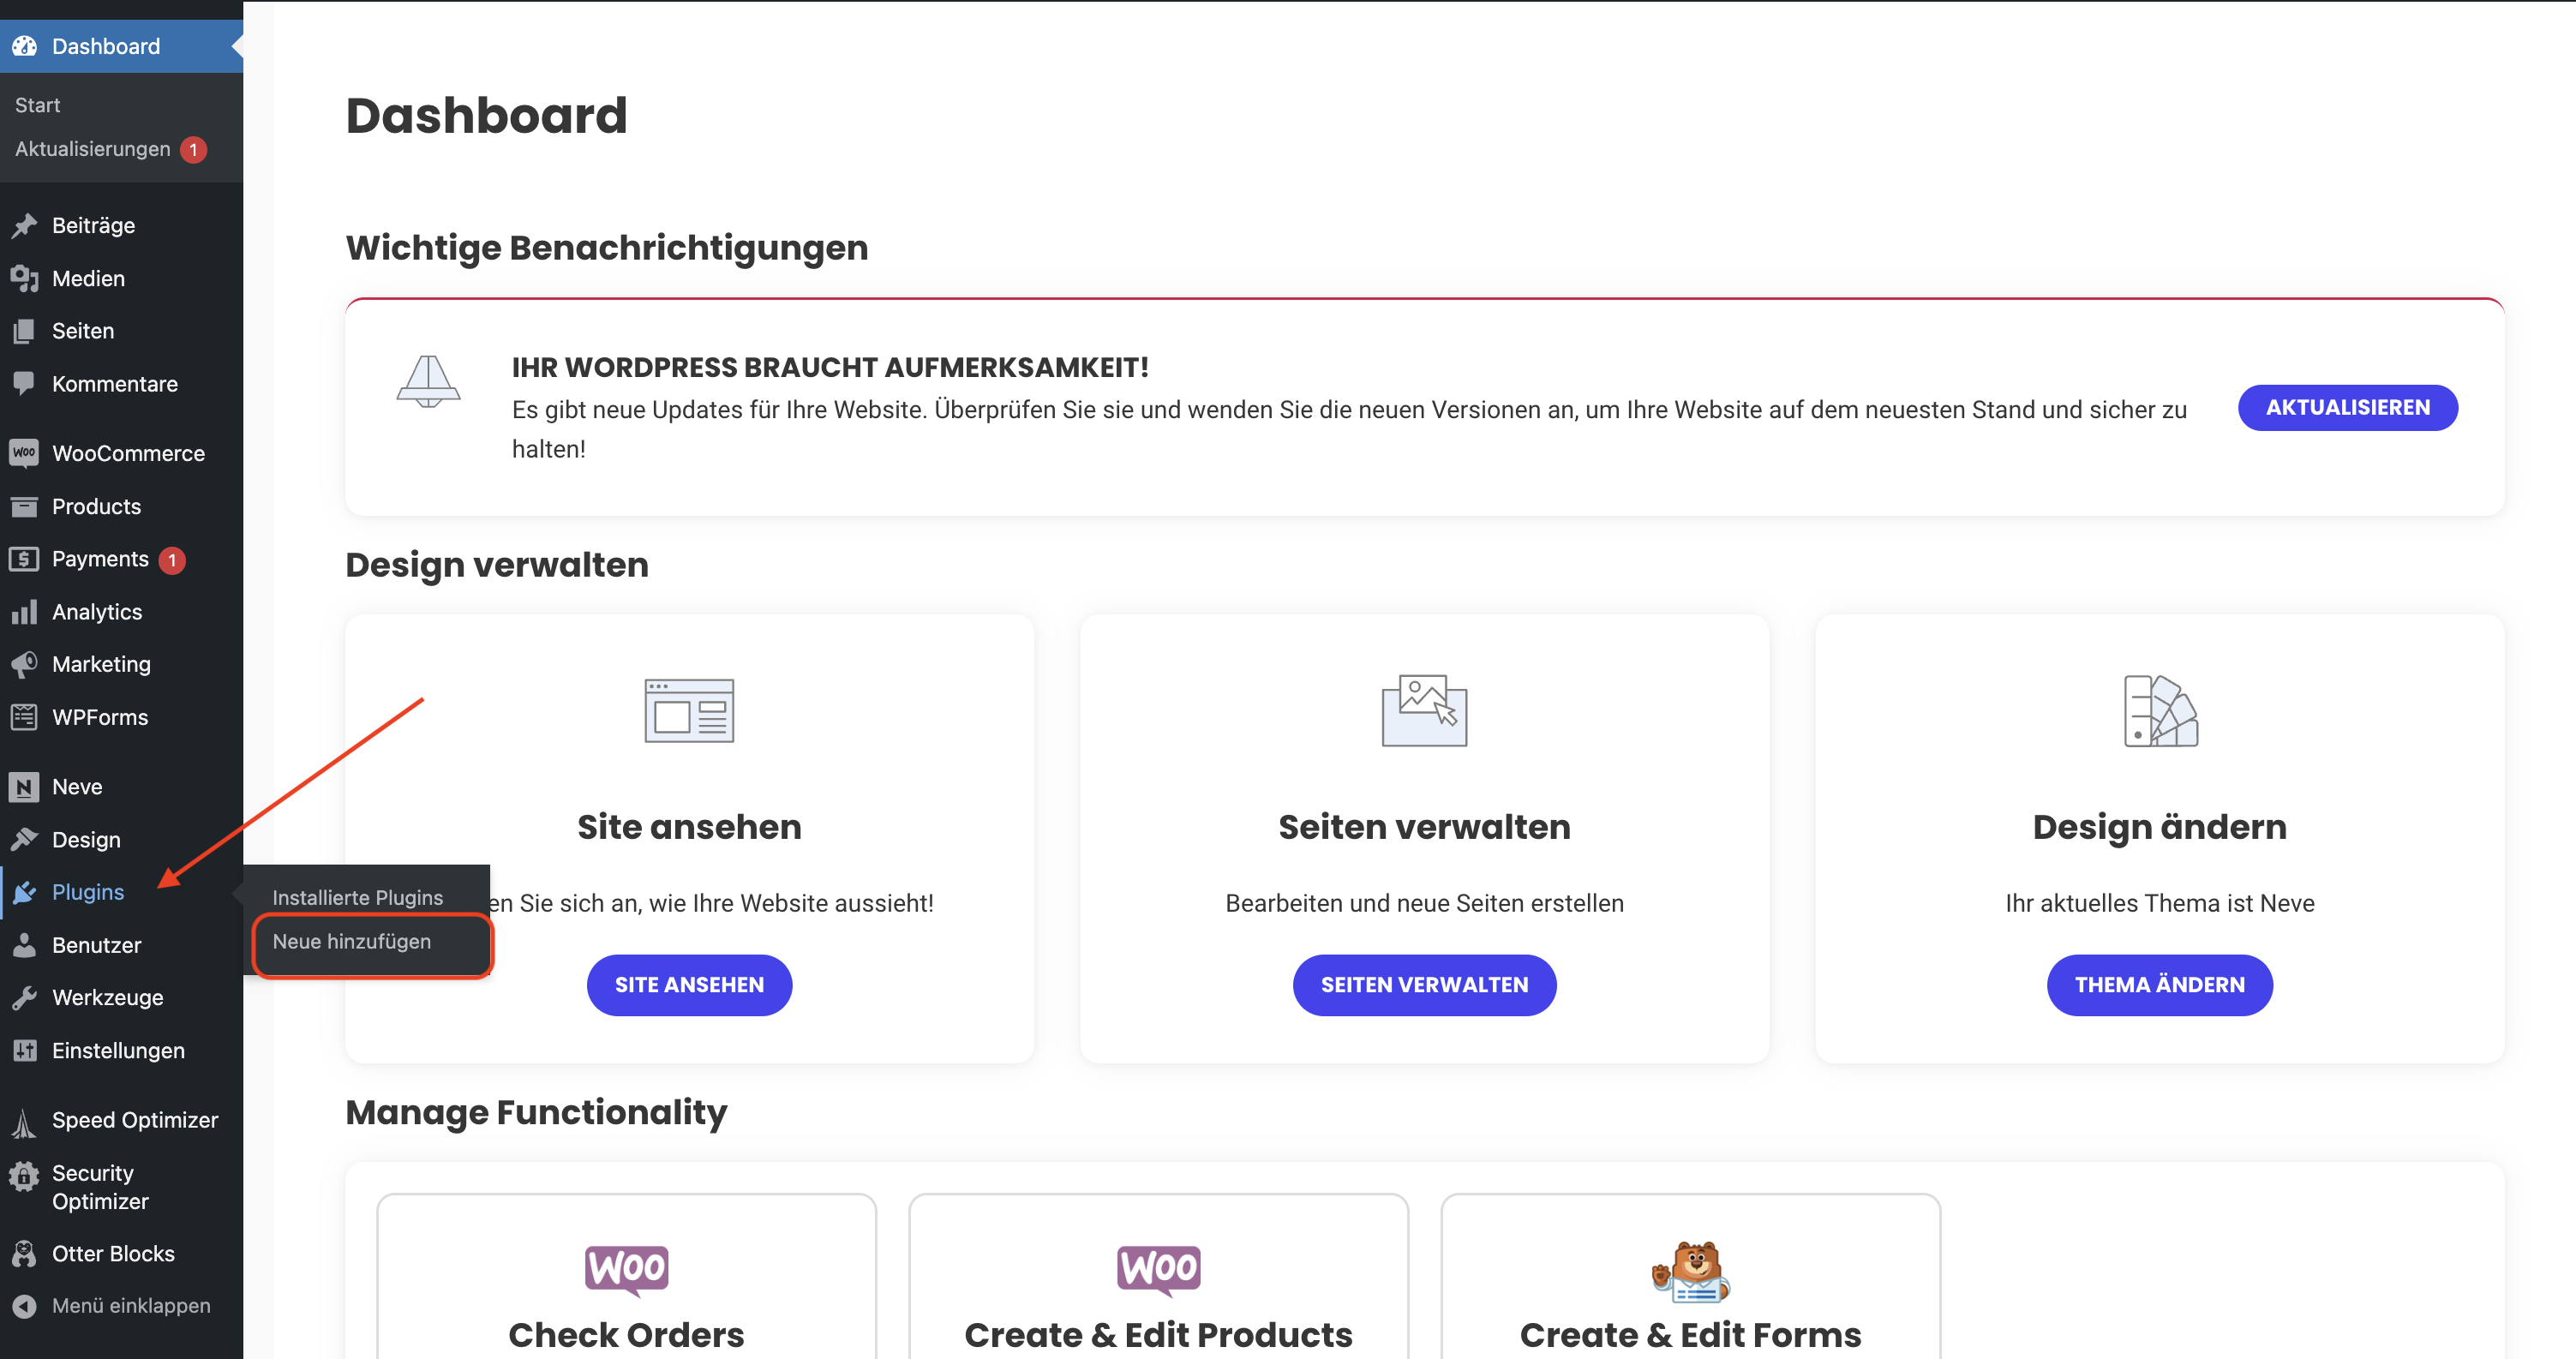Click THEMA ÄNDERN to change theme
This screenshot has height=1359, width=2576.
tap(2159, 985)
